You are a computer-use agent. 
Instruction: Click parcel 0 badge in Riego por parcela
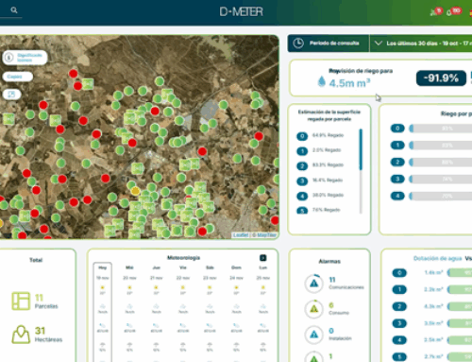tap(397, 129)
